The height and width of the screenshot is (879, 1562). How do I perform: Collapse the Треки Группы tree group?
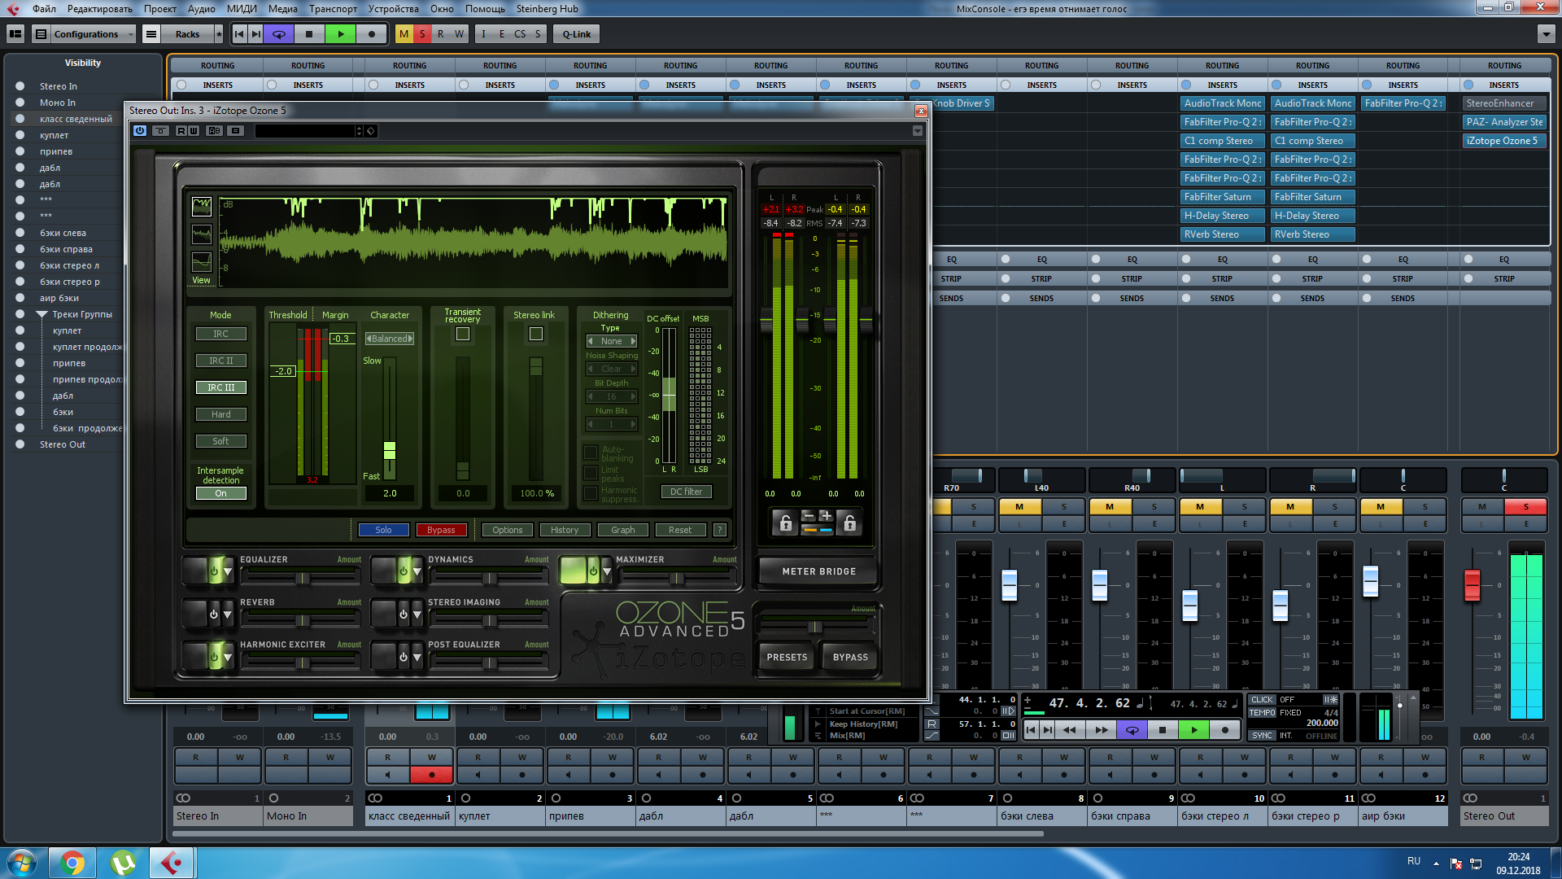click(x=41, y=314)
